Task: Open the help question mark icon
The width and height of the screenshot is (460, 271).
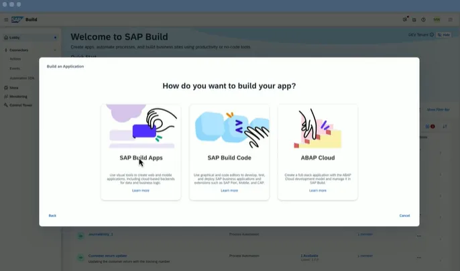Action: tap(423, 20)
